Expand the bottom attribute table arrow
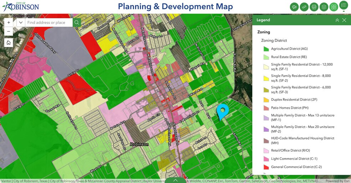Image resolution: width=351 pixels, height=183 pixels. pos(175,180)
